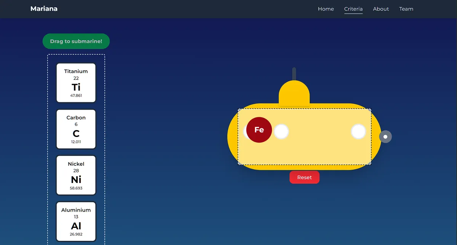Select the Titanium element card
The width and height of the screenshot is (457, 245).
click(x=76, y=83)
